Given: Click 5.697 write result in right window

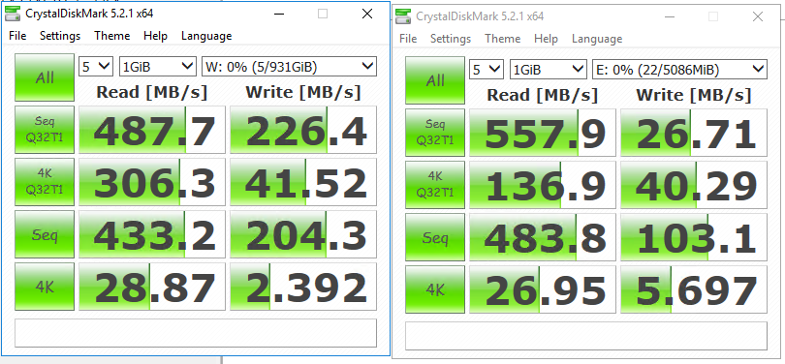Looking at the screenshot, I should (x=694, y=290).
